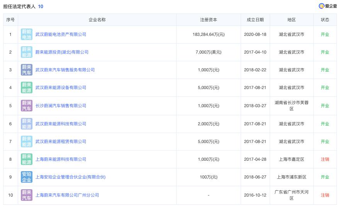Click the 安珀企业 logo in row 9
340x207 pixels.
(27, 177)
